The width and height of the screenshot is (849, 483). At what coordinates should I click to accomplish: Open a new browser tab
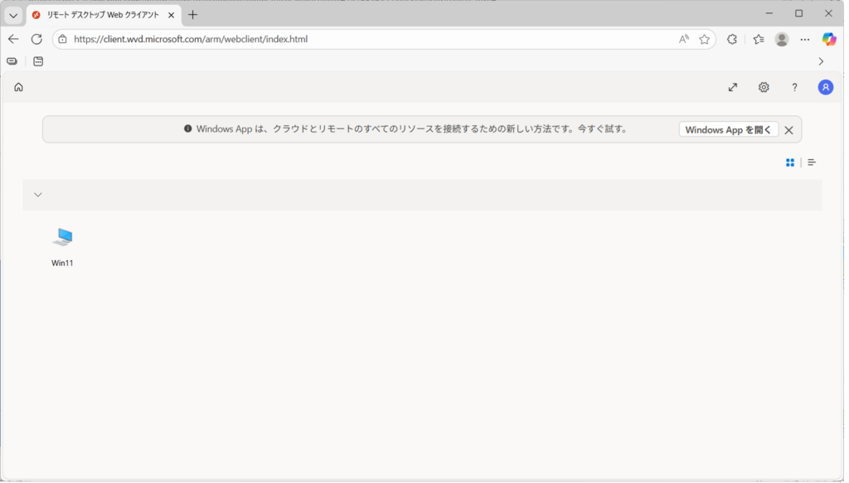coord(193,15)
